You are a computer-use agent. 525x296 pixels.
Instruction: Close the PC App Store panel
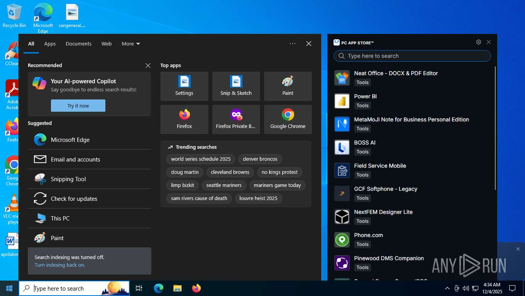point(489,42)
